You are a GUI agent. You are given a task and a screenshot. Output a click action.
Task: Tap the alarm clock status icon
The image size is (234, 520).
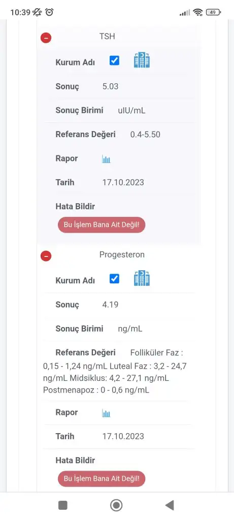pyautogui.click(x=49, y=12)
